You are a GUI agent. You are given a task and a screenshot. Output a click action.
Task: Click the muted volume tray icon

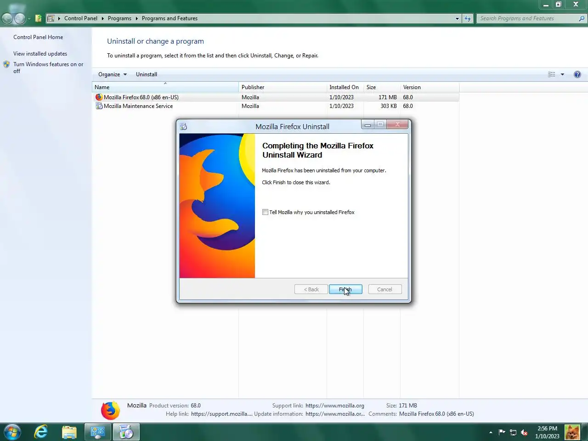(x=524, y=432)
